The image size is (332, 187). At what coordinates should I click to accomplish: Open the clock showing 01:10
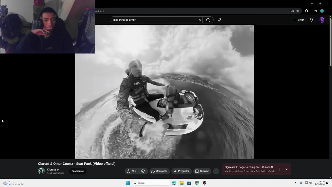point(320,183)
